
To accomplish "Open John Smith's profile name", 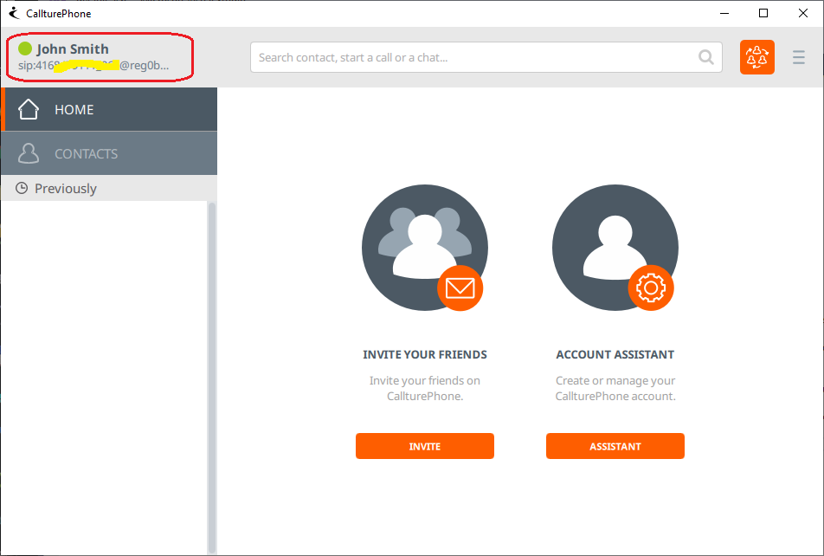I will point(73,48).
